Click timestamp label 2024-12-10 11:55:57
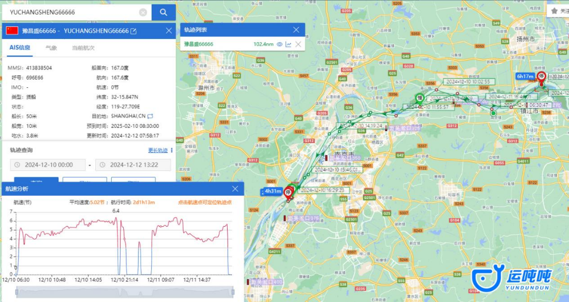This screenshot has height=302, width=569. click(x=428, y=107)
